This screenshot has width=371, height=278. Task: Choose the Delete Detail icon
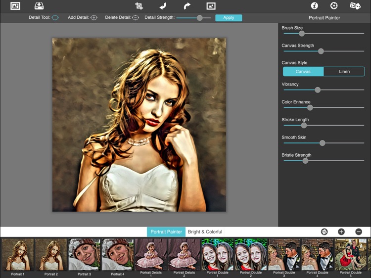pyautogui.click(x=136, y=17)
